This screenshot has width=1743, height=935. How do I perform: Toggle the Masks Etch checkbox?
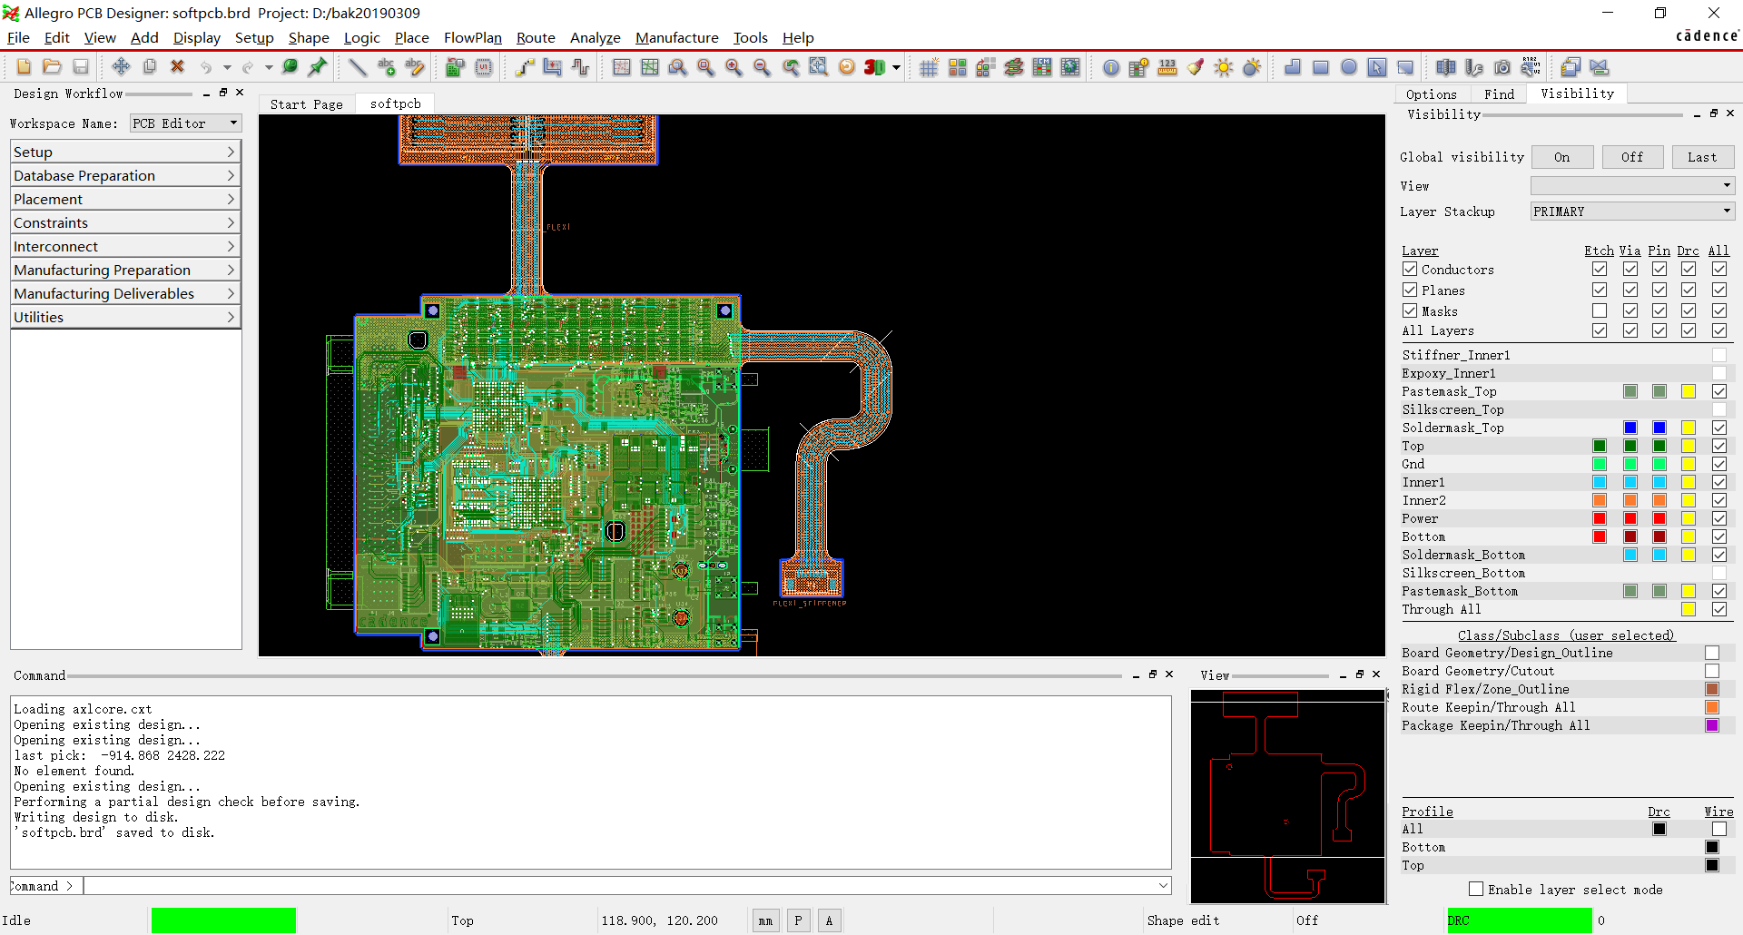point(1600,310)
